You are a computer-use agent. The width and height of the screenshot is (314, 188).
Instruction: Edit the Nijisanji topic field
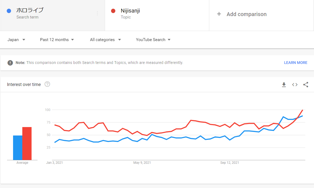(130, 11)
